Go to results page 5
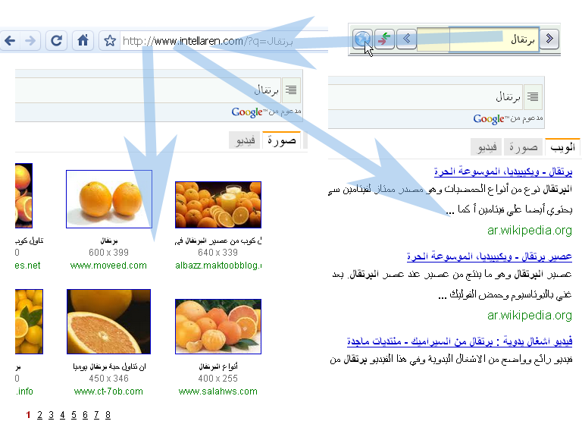 pos(74,415)
